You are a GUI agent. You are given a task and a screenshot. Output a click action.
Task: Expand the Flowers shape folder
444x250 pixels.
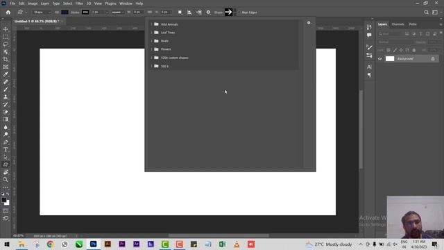click(x=151, y=49)
